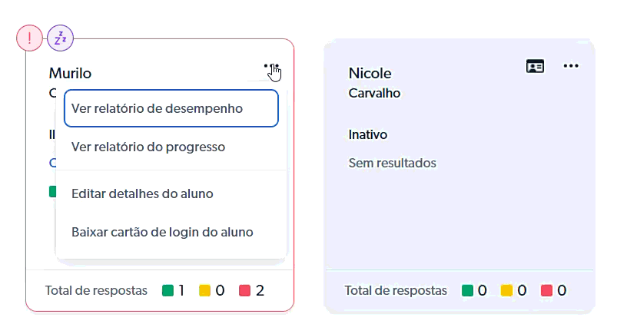The image size is (627, 324).
Task: Click the red exclamation alert badge
Action: tap(29, 37)
